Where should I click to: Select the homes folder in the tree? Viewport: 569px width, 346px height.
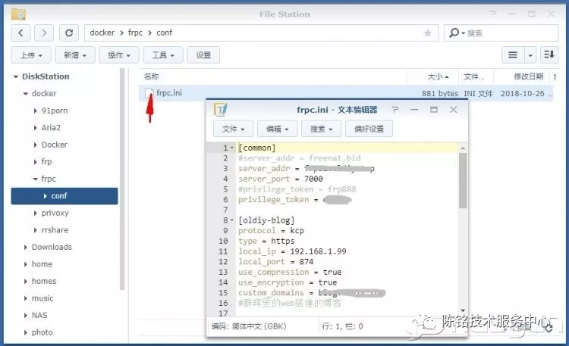[44, 281]
